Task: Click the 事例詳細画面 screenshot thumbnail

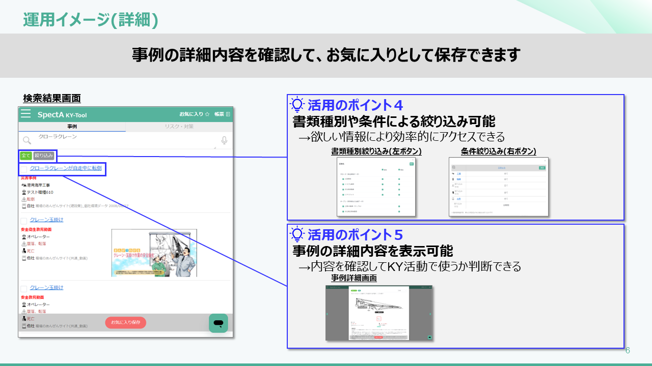Action: pos(379,313)
